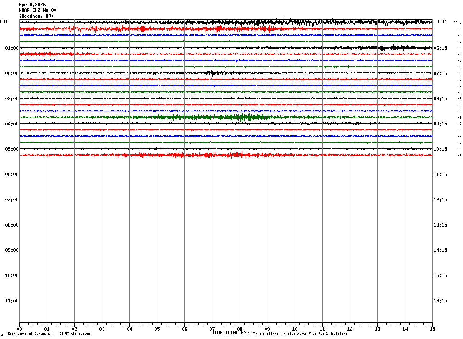Click the 06:00 CDT time label
Image resolution: width=463 pixels, height=339 pixels.
tap(12, 174)
